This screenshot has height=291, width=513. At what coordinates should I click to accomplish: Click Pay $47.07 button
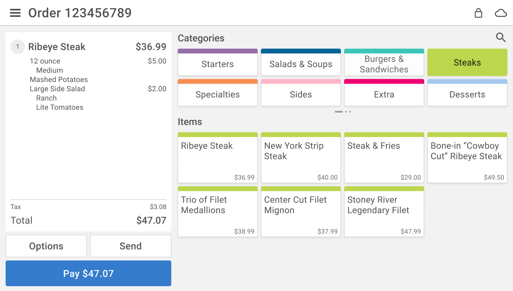coord(88,273)
